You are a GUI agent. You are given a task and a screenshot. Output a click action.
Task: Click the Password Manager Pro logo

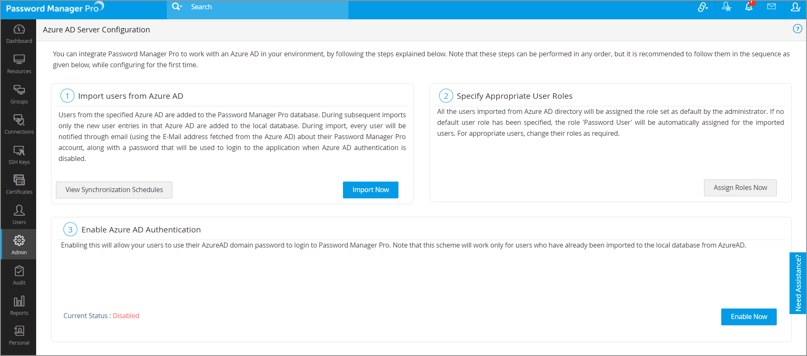[55, 8]
